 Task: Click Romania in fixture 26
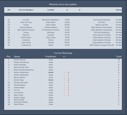51,33
